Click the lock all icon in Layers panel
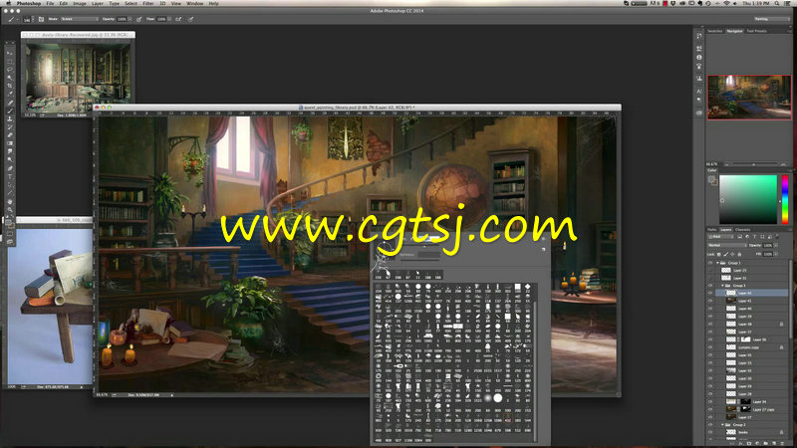Image resolution: width=797 pixels, height=448 pixels. point(739,254)
